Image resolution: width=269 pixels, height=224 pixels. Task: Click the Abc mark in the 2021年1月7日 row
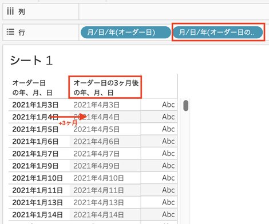coord(168,153)
